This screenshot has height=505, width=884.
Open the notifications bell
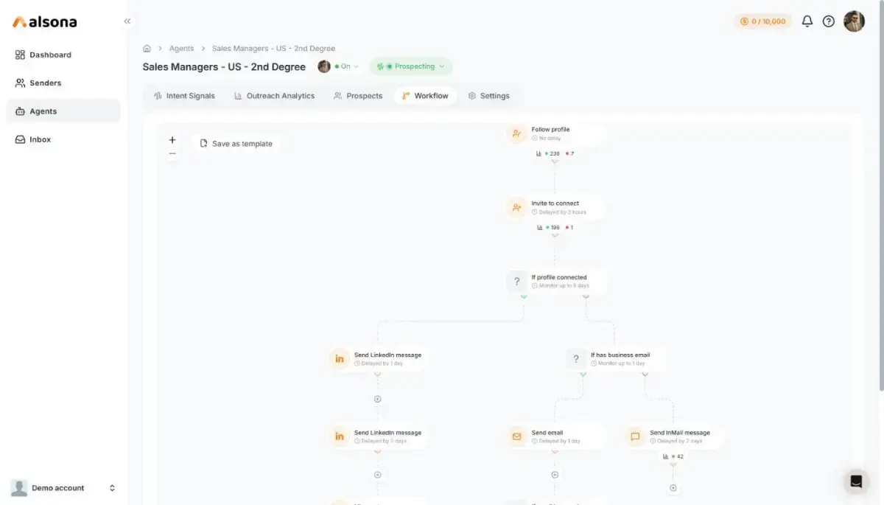(807, 21)
